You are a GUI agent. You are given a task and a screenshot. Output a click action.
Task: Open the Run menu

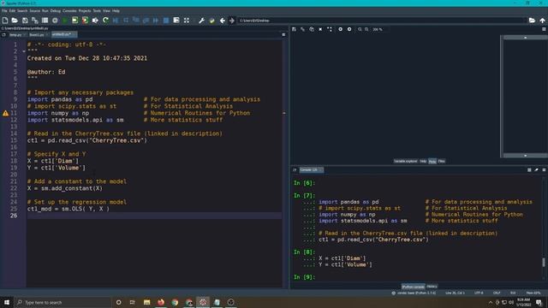point(45,11)
